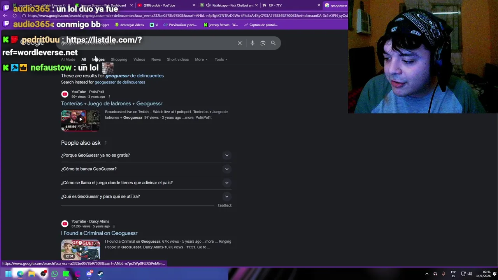The height and width of the screenshot is (280, 498).
Task: Switch to the Shopping tab
Action: point(119,59)
